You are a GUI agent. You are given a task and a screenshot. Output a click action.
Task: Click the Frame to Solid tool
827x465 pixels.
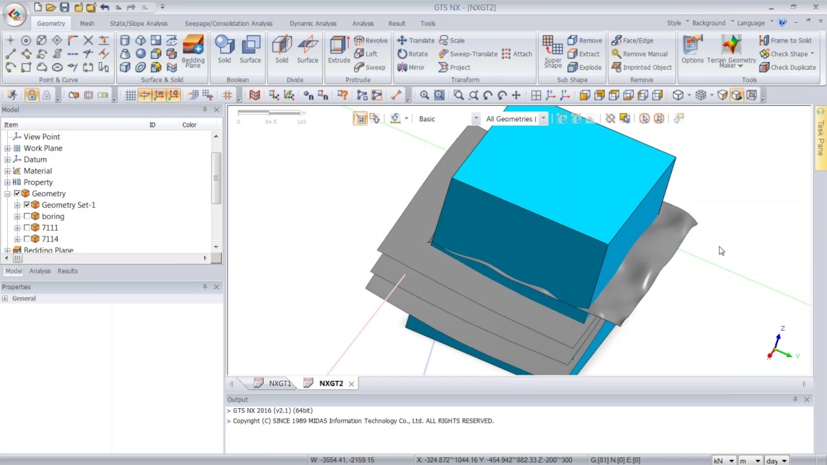click(785, 40)
